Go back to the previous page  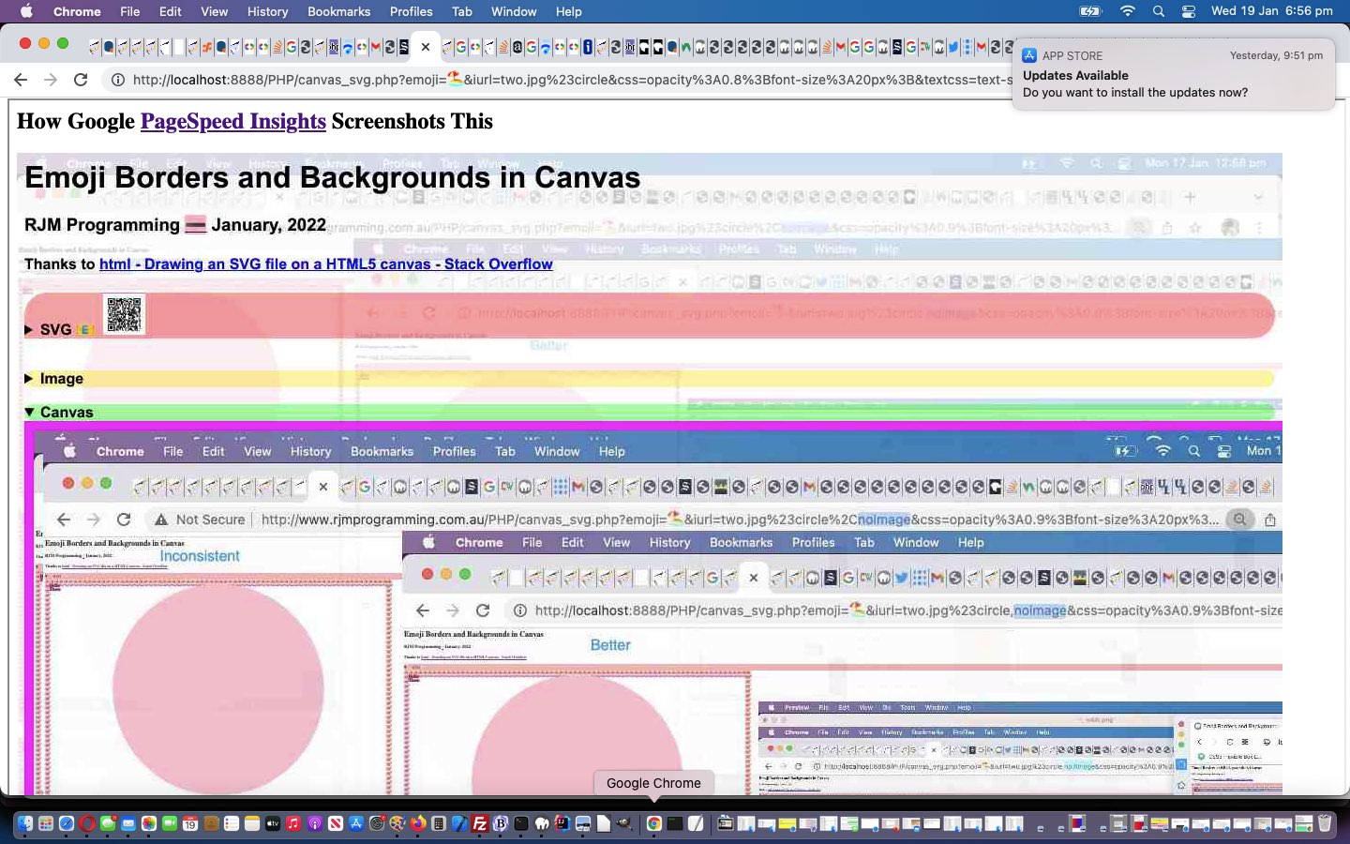pos(21,80)
